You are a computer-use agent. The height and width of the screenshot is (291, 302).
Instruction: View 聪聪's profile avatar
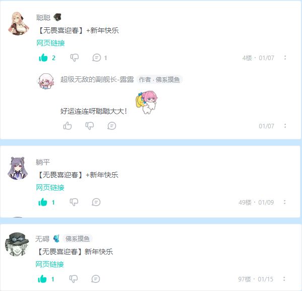pos(18,24)
